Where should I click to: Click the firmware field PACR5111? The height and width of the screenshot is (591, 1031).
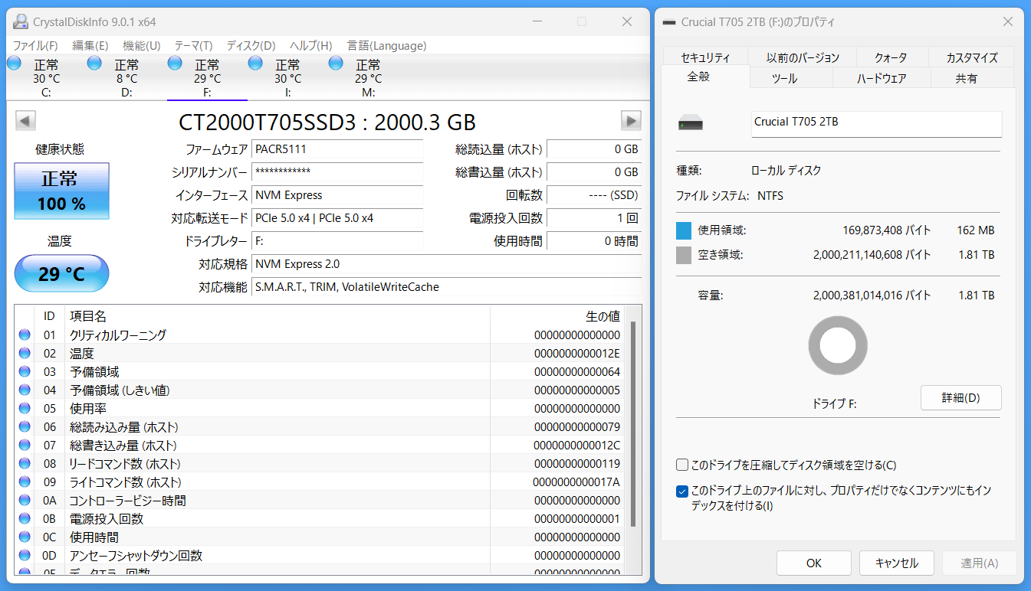[337, 149]
